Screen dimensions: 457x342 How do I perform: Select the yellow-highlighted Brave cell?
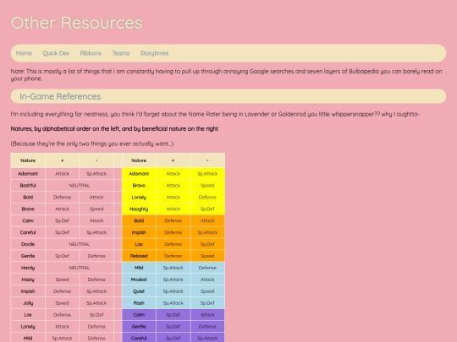(x=139, y=186)
